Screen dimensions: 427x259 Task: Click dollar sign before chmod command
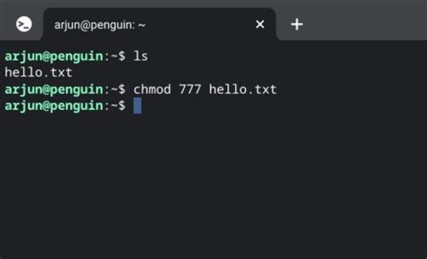pyautogui.click(x=122, y=89)
